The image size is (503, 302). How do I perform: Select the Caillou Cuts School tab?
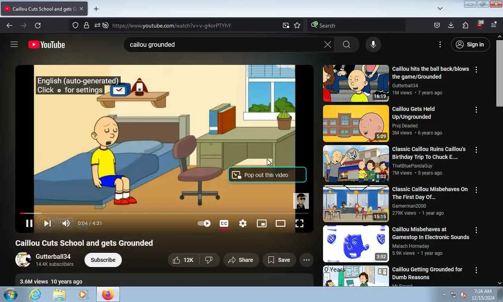pyautogui.click(x=44, y=9)
